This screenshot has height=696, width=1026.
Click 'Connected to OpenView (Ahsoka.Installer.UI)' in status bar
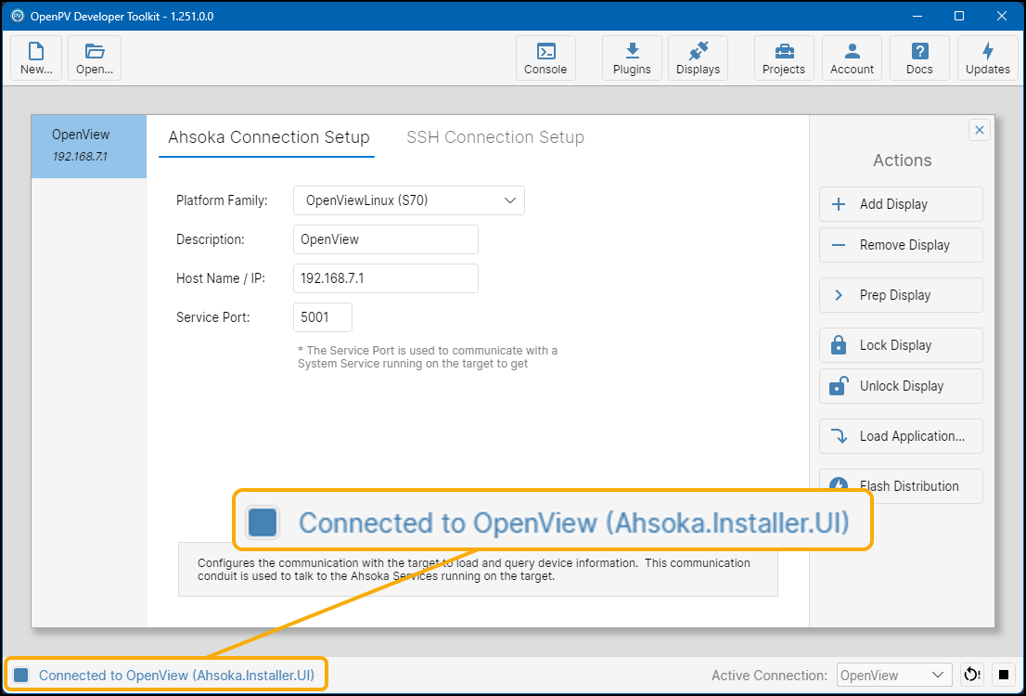(176, 675)
